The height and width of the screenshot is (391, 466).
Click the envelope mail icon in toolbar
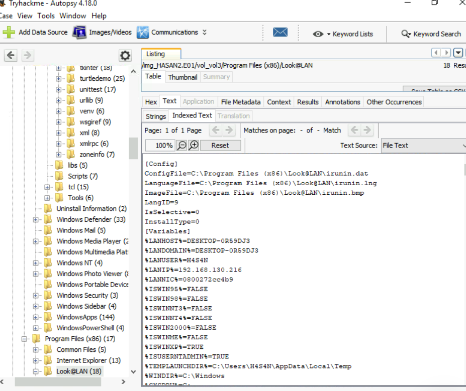(x=281, y=32)
